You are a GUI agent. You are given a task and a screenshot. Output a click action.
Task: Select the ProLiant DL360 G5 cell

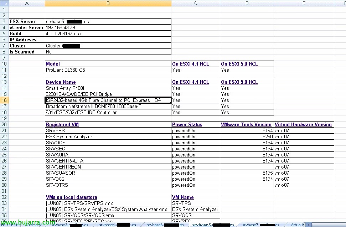(108, 70)
